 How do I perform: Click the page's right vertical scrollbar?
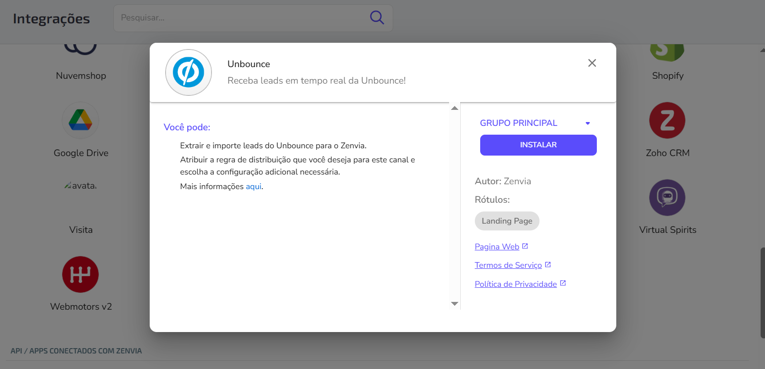(762, 293)
